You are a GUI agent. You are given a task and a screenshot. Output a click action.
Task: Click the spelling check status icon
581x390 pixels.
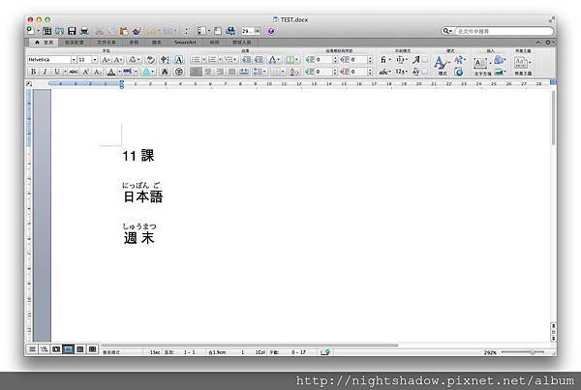[325, 352]
